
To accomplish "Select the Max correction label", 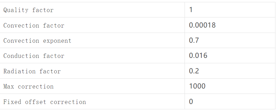I will 29,87.
